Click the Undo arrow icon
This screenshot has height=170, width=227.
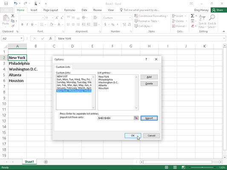point(16,3)
